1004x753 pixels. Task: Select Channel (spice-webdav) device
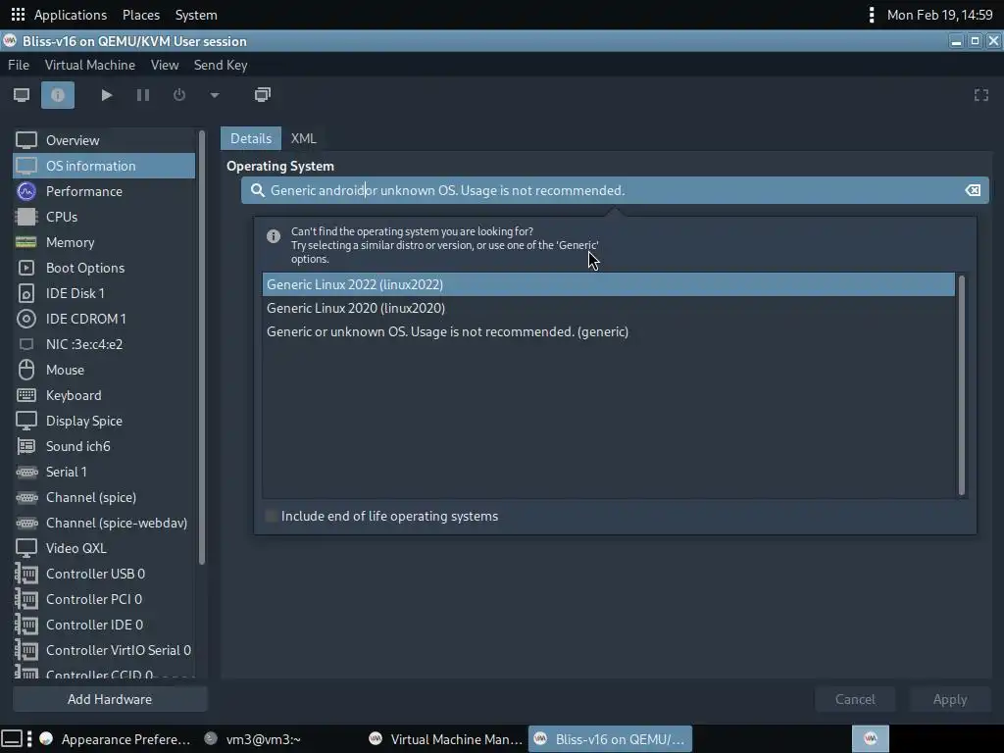point(104,524)
